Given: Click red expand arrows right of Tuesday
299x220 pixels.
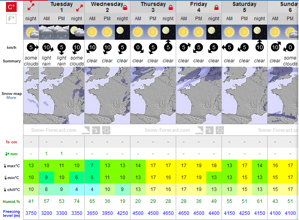Looking at the screenshot, I should coord(80,8).
